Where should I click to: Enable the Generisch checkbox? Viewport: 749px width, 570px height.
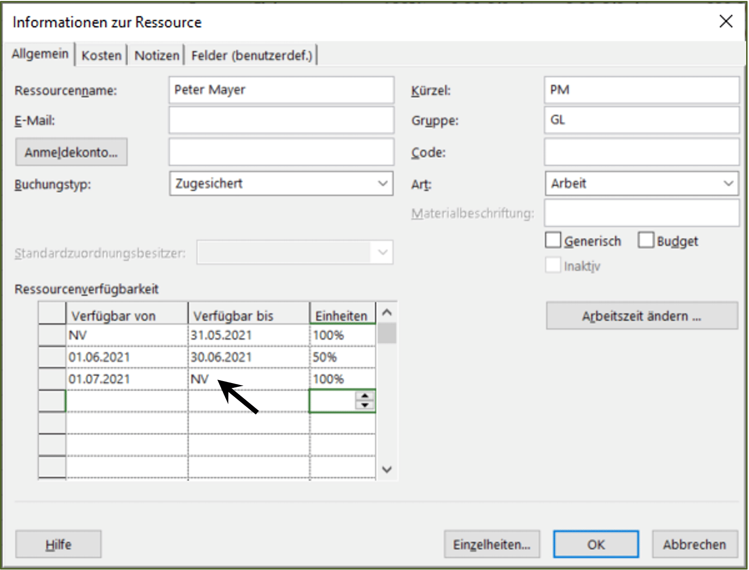(553, 240)
